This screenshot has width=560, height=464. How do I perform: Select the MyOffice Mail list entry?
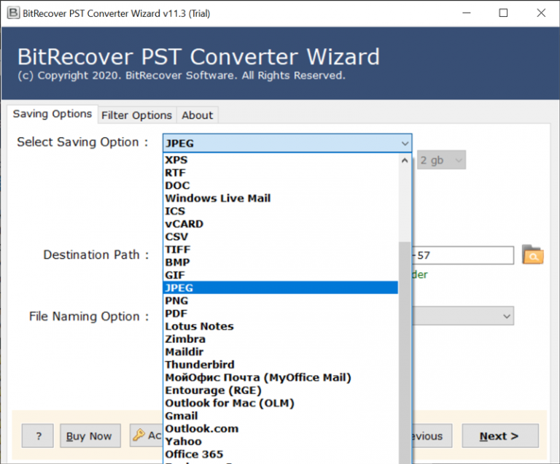coord(280,377)
